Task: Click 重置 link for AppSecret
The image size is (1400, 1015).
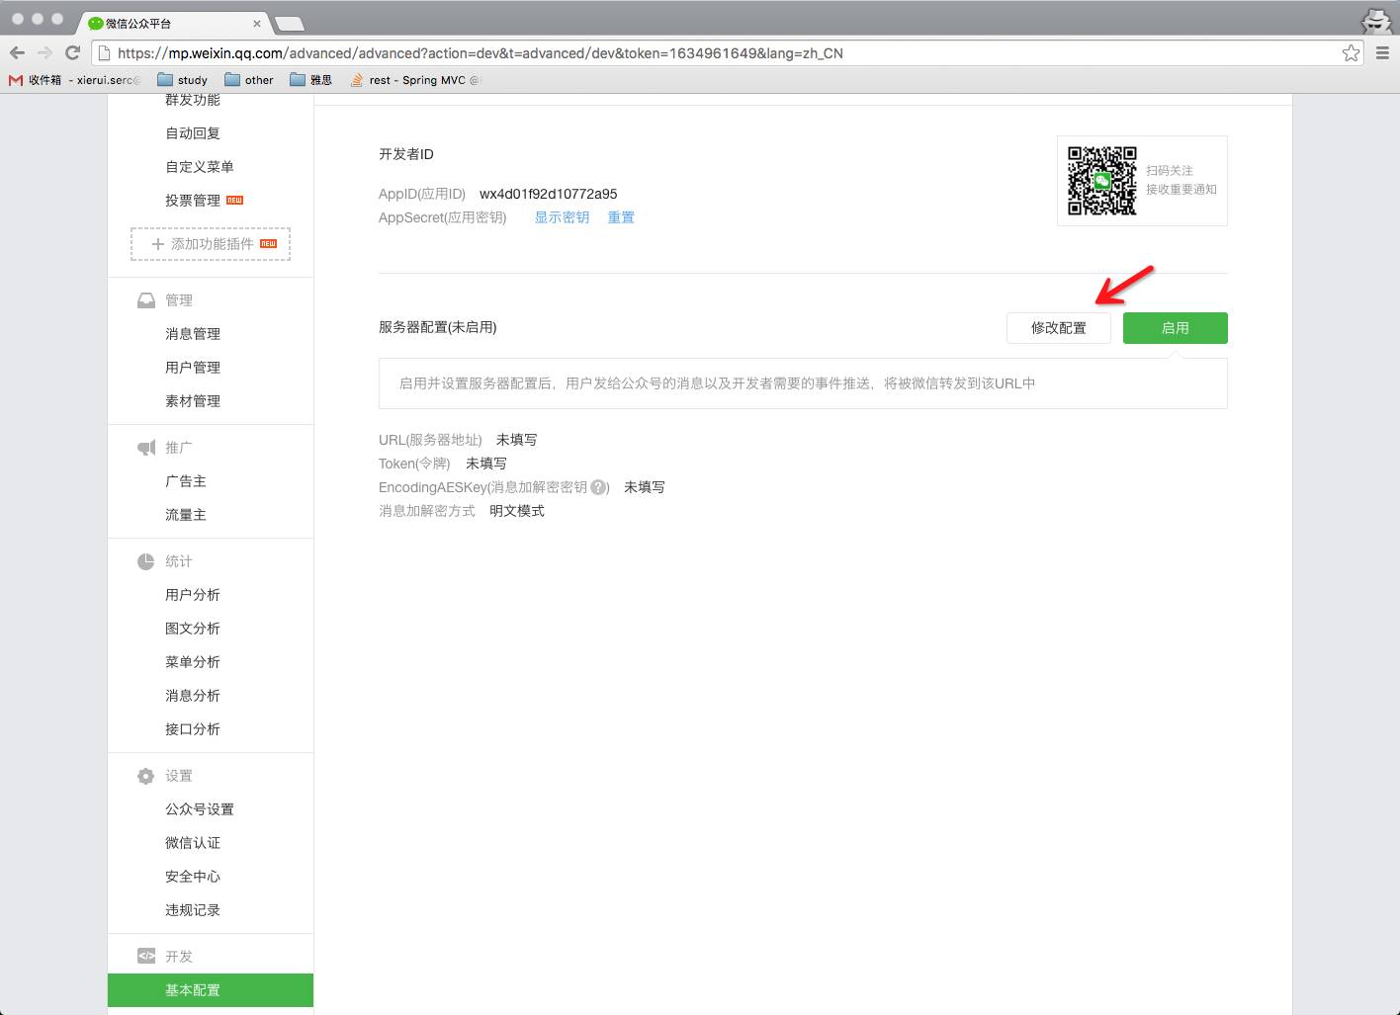Action: 621,217
